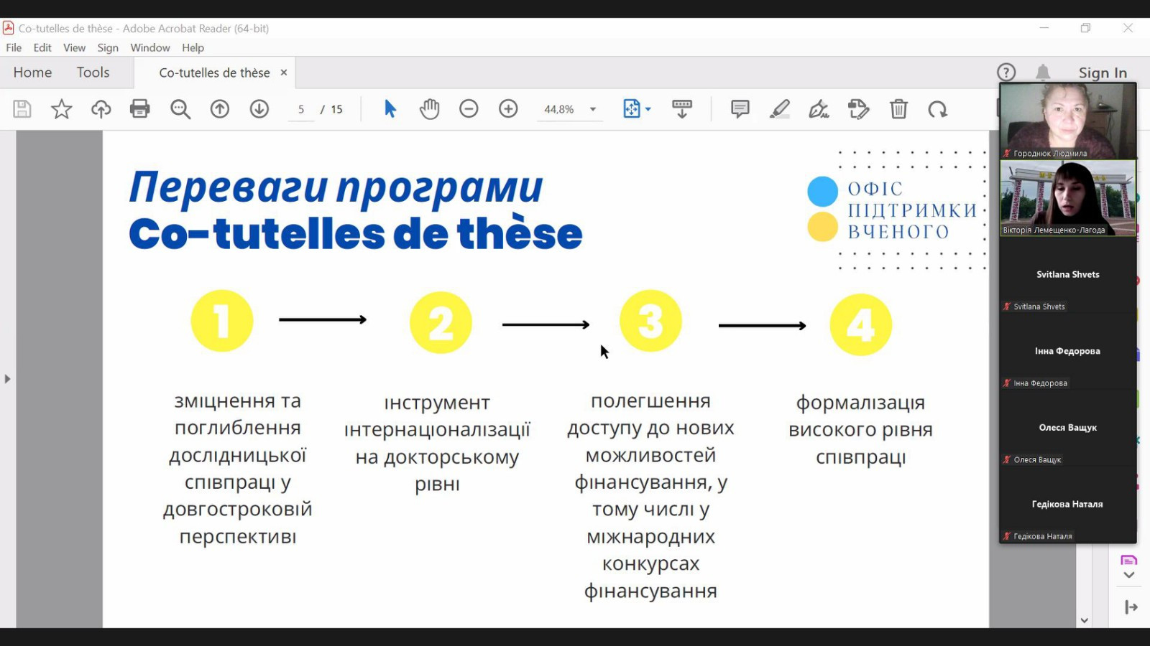Click the stamp tool icon

click(x=859, y=109)
